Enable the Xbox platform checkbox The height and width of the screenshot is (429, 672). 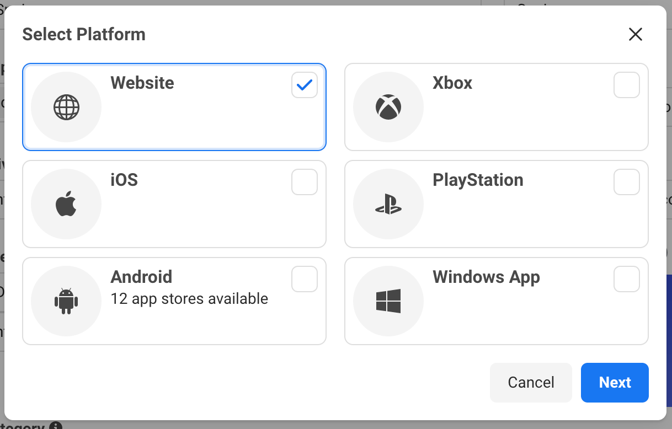click(x=627, y=85)
